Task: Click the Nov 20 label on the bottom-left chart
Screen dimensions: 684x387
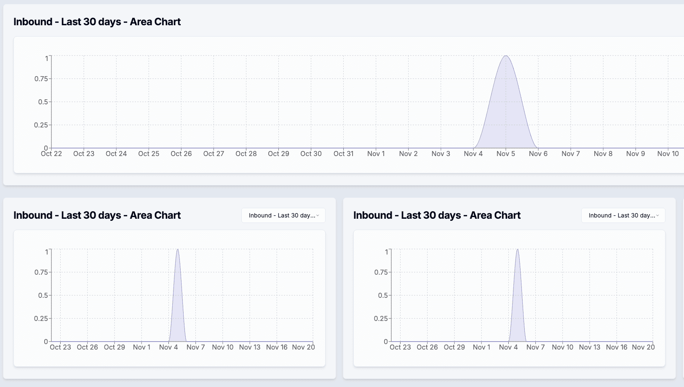Action: 303,347
